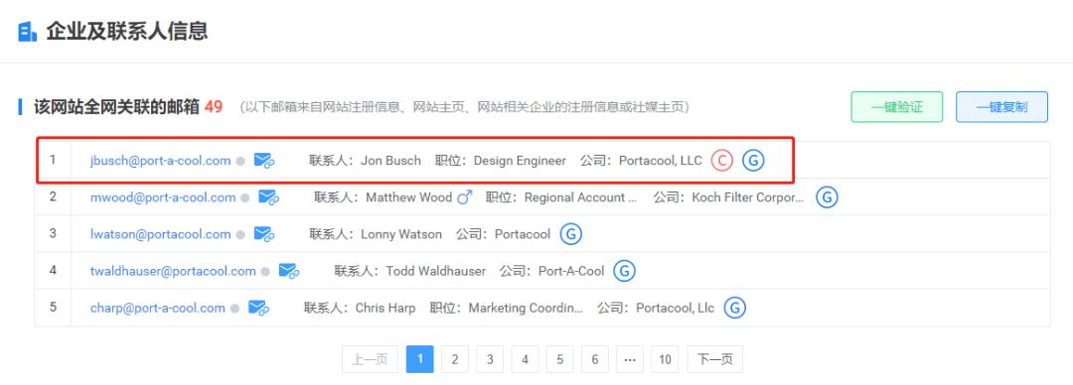This screenshot has width=1073, height=385.
Task: Click G icon in Matthew Wood row
Action: [827, 197]
